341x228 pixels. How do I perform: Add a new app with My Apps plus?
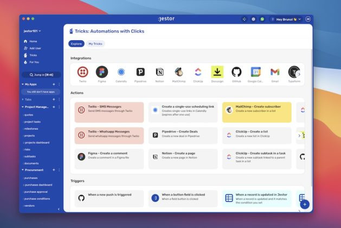click(x=54, y=84)
